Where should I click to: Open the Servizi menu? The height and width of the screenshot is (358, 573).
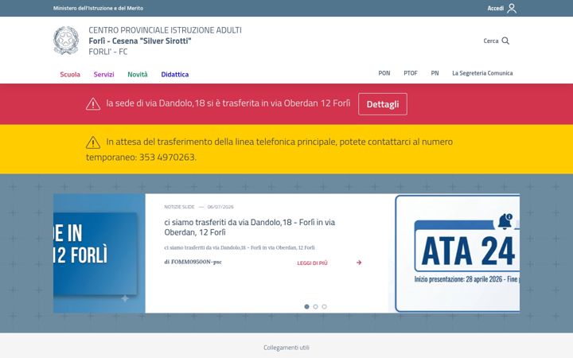pyautogui.click(x=103, y=74)
